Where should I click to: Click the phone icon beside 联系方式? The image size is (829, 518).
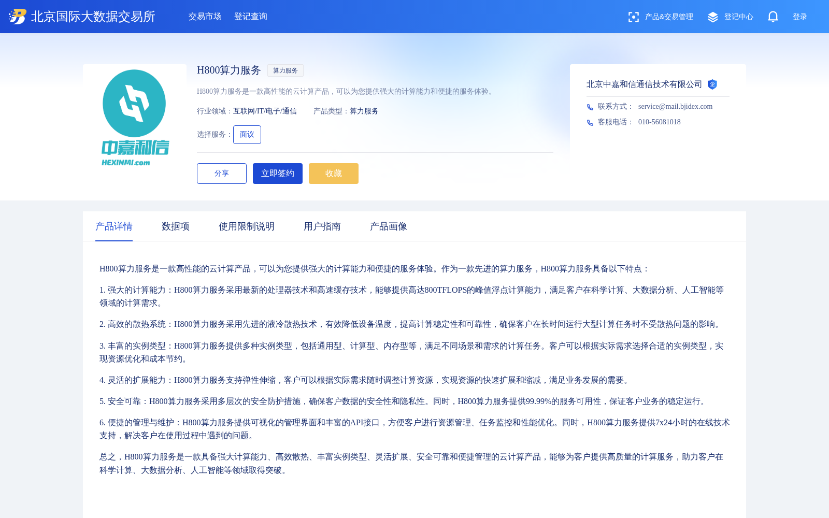tap(590, 107)
